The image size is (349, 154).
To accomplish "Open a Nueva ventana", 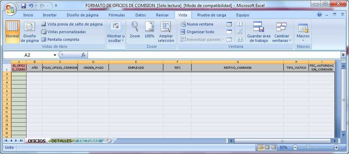I will [x=197, y=24].
